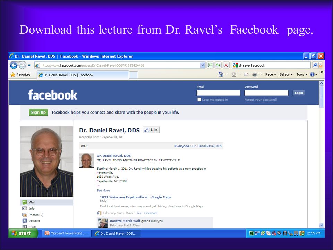Click the green Sign Up button
The width and height of the screenshot is (333, 250).
click(39, 112)
